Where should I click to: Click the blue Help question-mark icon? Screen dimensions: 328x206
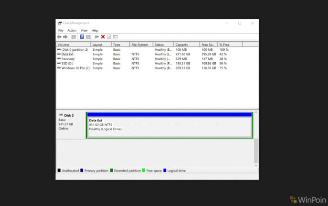pos(82,37)
